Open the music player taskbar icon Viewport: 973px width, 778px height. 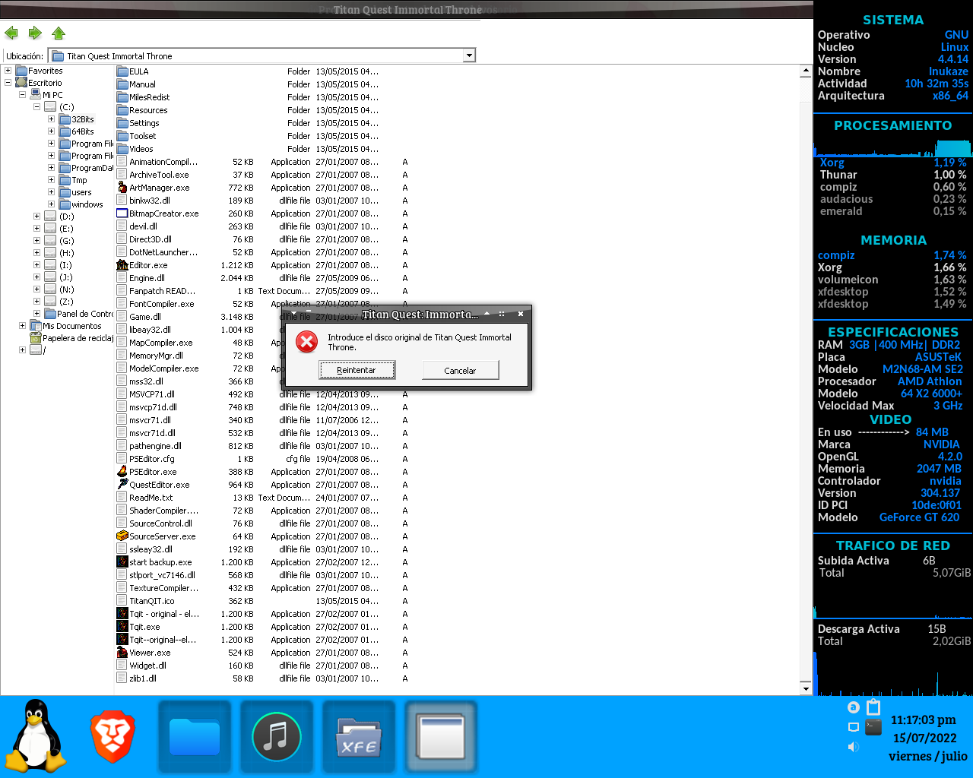[x=277, y=736]
